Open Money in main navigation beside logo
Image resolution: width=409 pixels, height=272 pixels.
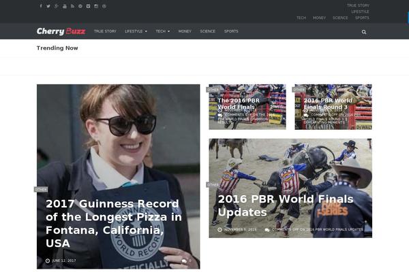point(185,31)
